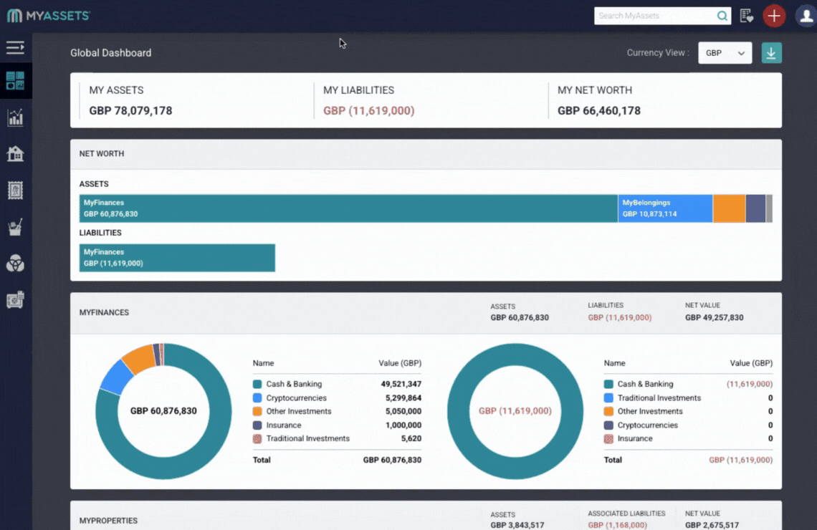
Task: Select the MyFinances liabilities bar
Action: pyautogui.click(x=177, y=258)
